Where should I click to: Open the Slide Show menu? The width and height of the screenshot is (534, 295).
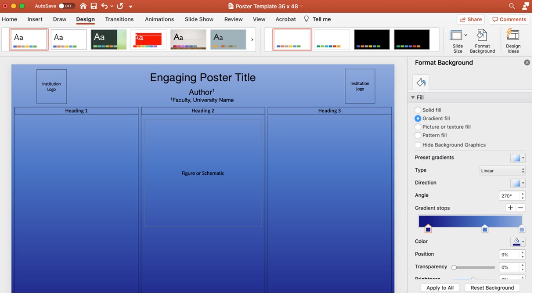click(x=199, y=19)
